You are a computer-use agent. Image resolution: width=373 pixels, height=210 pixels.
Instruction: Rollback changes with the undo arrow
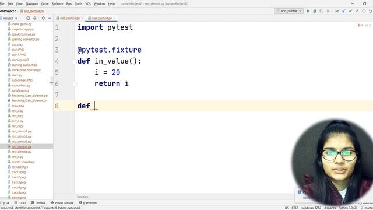371,11
